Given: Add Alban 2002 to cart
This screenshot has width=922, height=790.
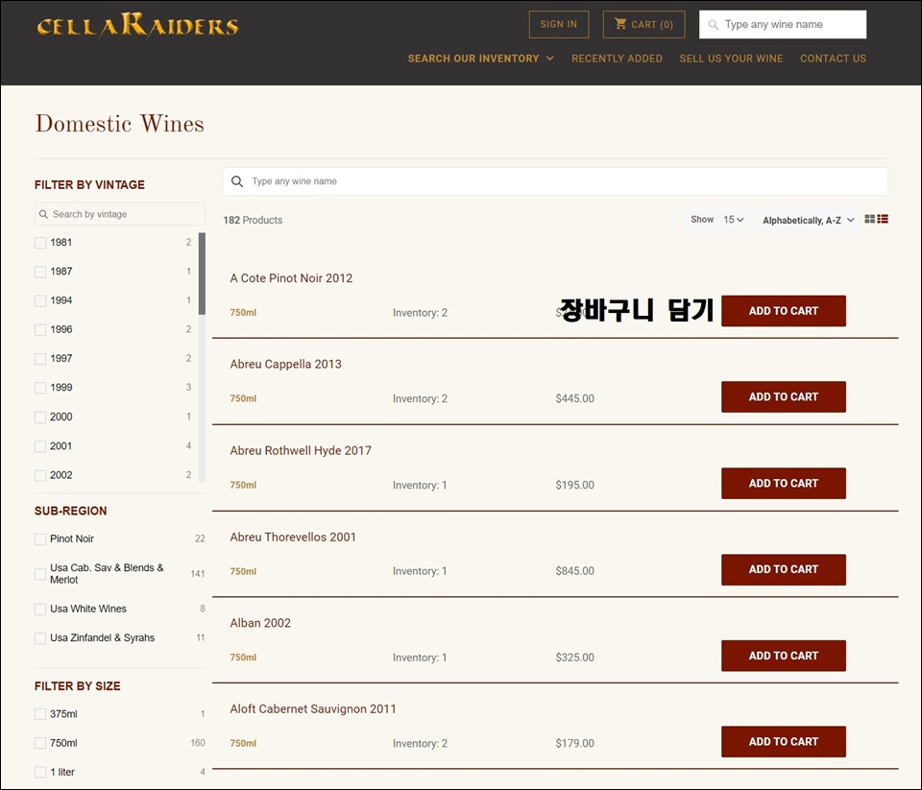Looking at the screenshot, I should coord(784,656).
